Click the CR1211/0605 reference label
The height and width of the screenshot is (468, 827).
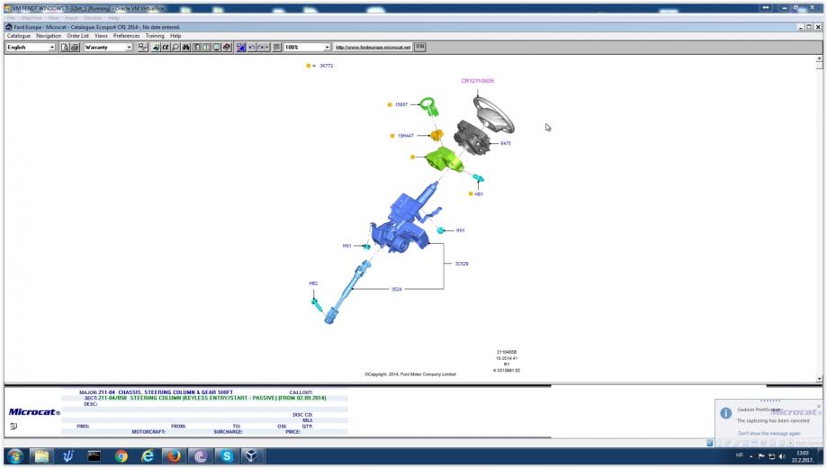(477, 81)
